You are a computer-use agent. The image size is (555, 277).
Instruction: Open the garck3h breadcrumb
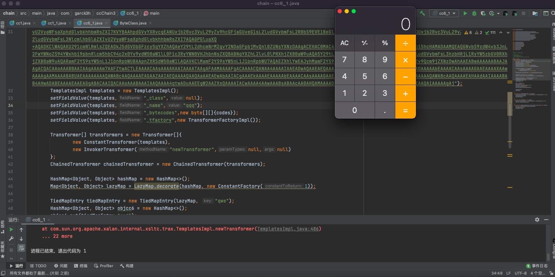coord(82,13)
